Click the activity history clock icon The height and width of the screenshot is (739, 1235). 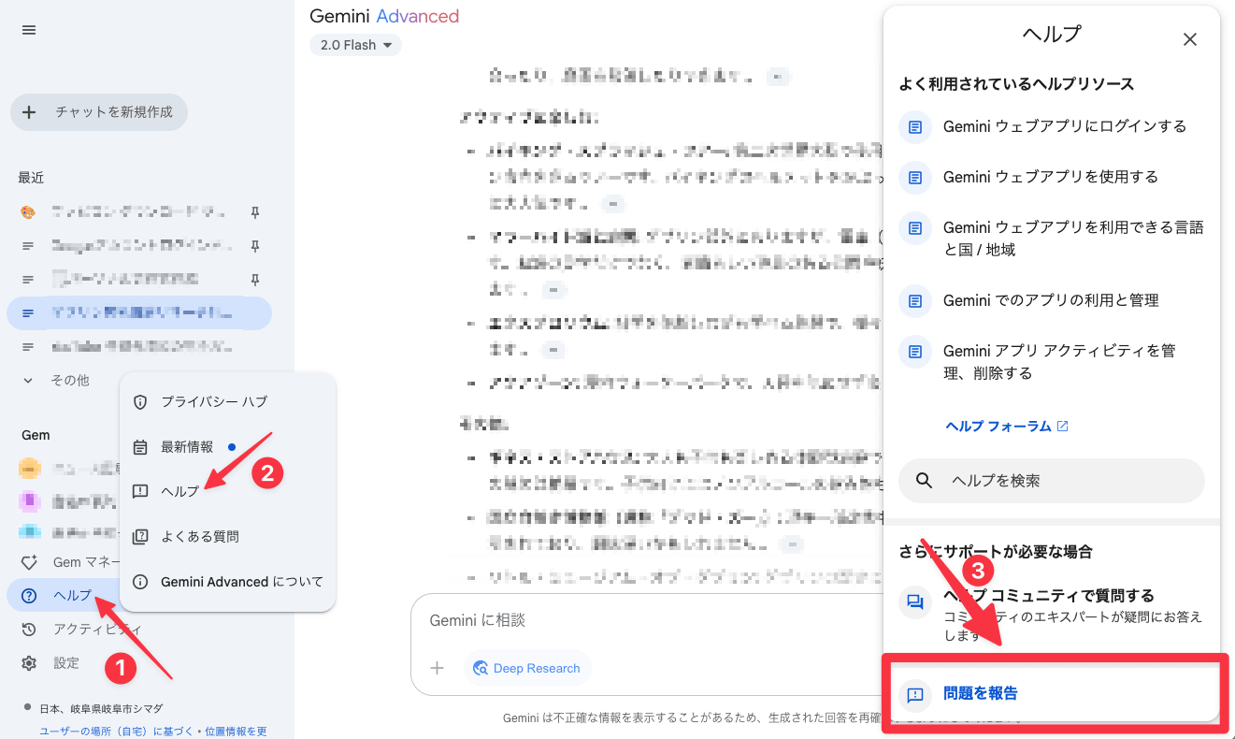(x=29, y=630)
